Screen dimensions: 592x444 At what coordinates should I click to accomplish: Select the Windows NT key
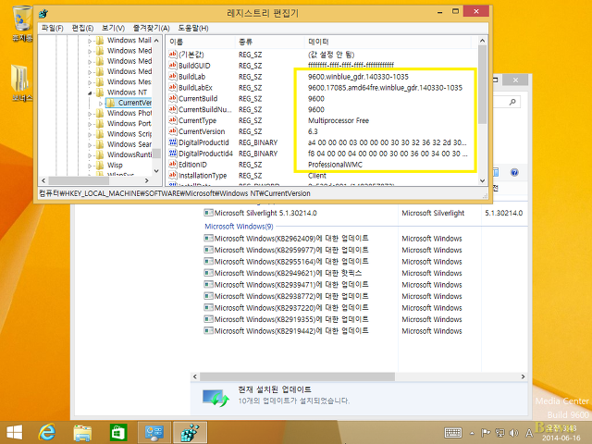[127, 92]
